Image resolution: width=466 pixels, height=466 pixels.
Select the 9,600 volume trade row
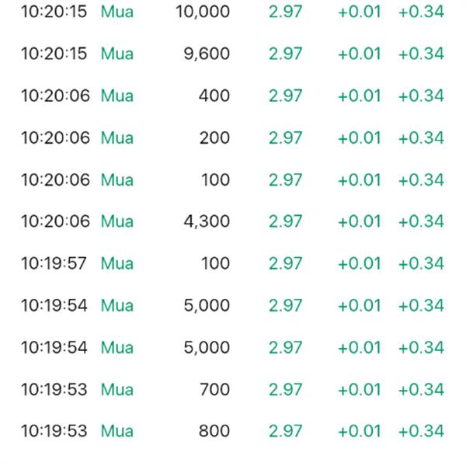233,54
